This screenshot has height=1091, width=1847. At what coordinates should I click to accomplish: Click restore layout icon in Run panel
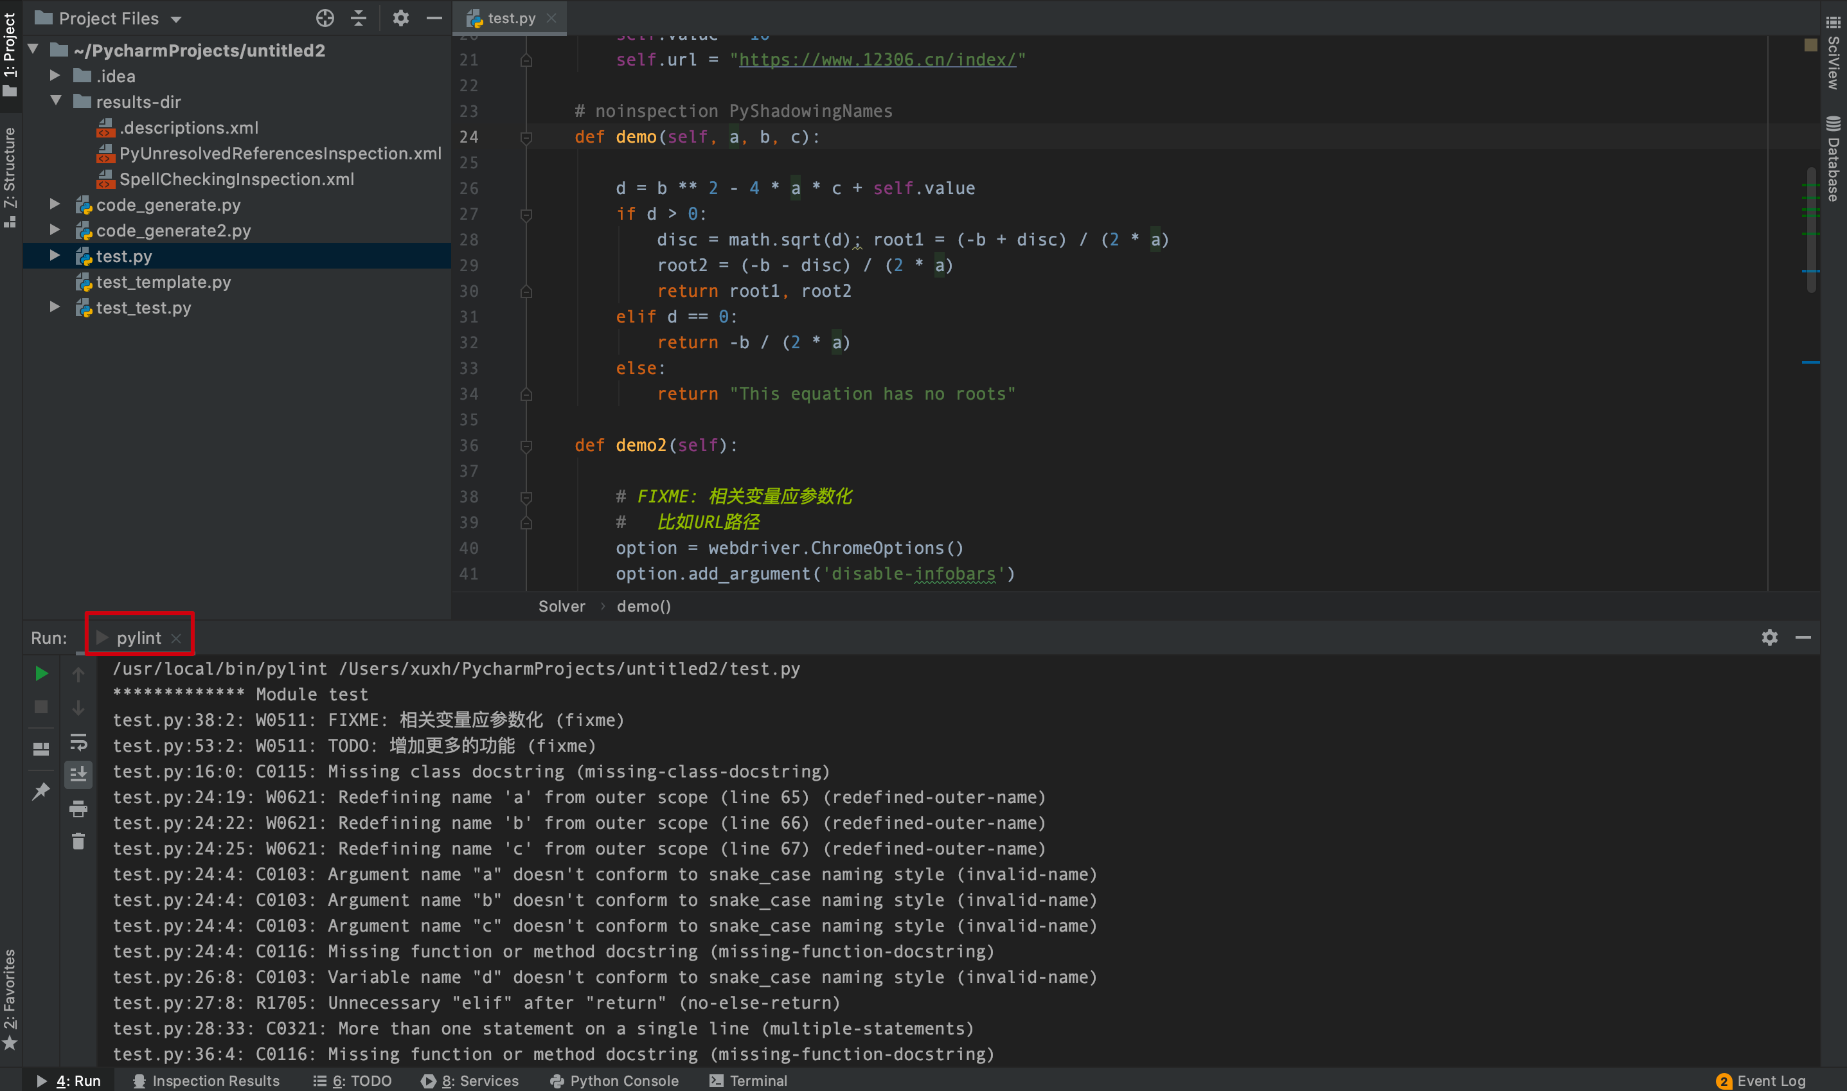41,749
